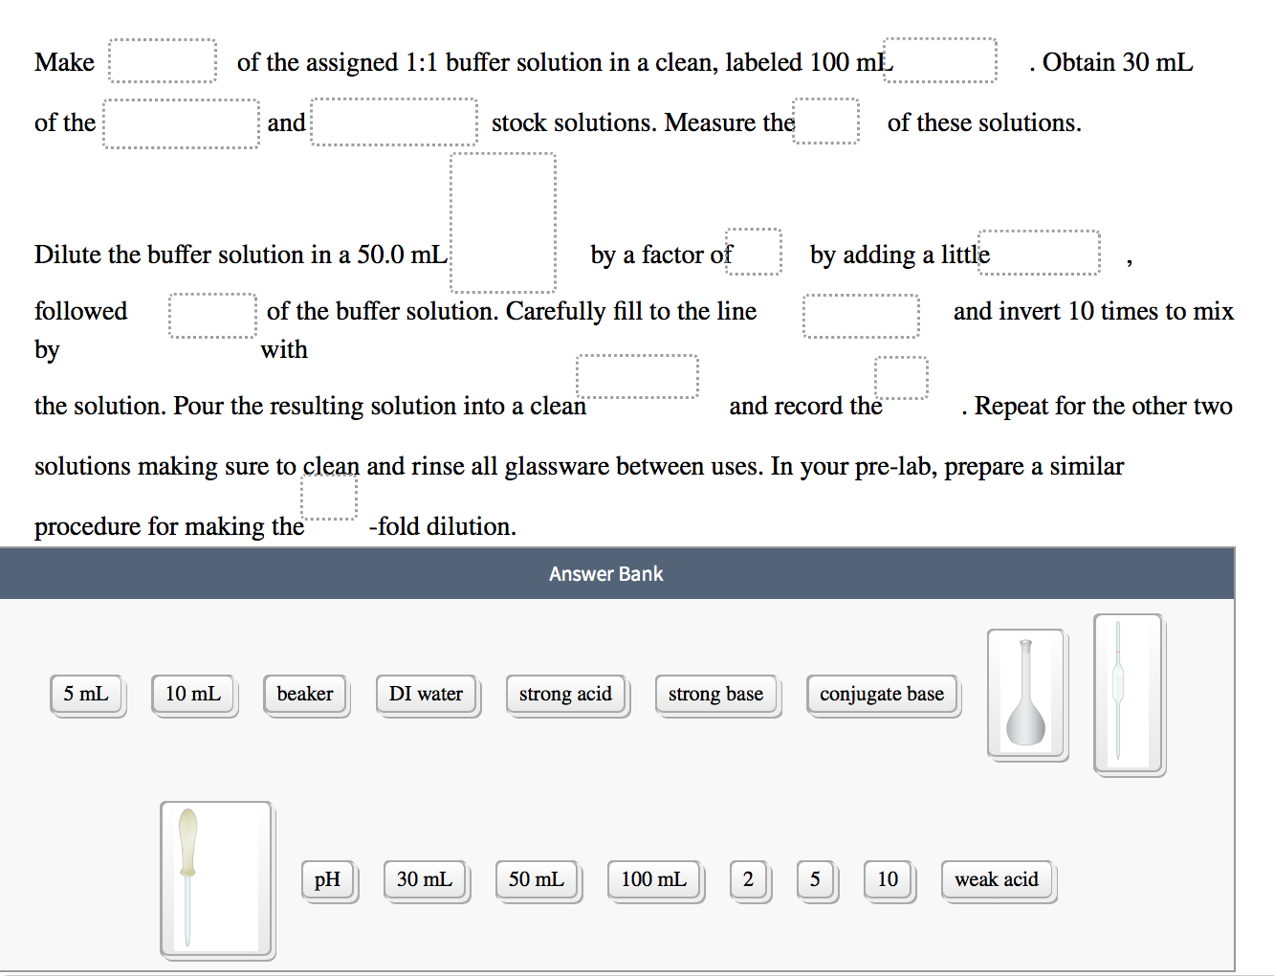Select the number 10 answer tile
1274x976 pixels.
pyautogui.click(x=888, y=878)
